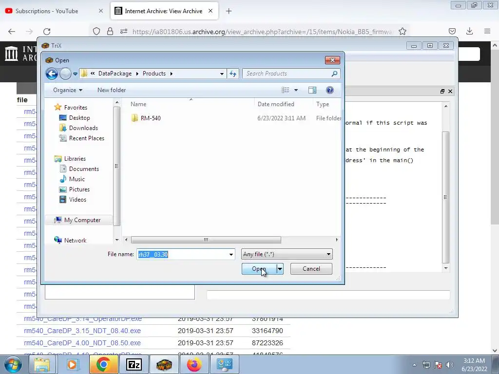Open Documents library

pyautogui.click(x=84, y=169)
